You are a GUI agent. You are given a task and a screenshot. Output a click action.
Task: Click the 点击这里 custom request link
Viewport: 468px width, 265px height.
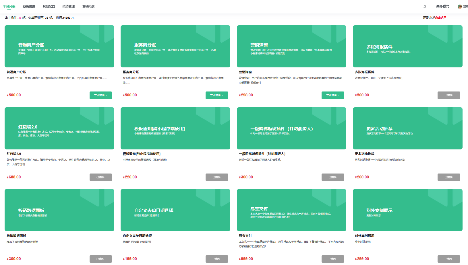(441, 18)
